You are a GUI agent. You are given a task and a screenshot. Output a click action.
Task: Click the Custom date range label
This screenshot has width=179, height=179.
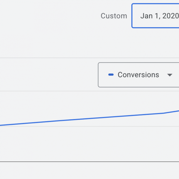tap(114, 16)
